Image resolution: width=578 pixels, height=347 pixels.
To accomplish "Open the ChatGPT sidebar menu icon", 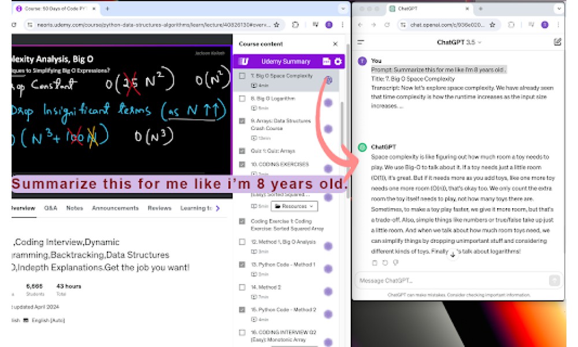I will pos(361,42).
